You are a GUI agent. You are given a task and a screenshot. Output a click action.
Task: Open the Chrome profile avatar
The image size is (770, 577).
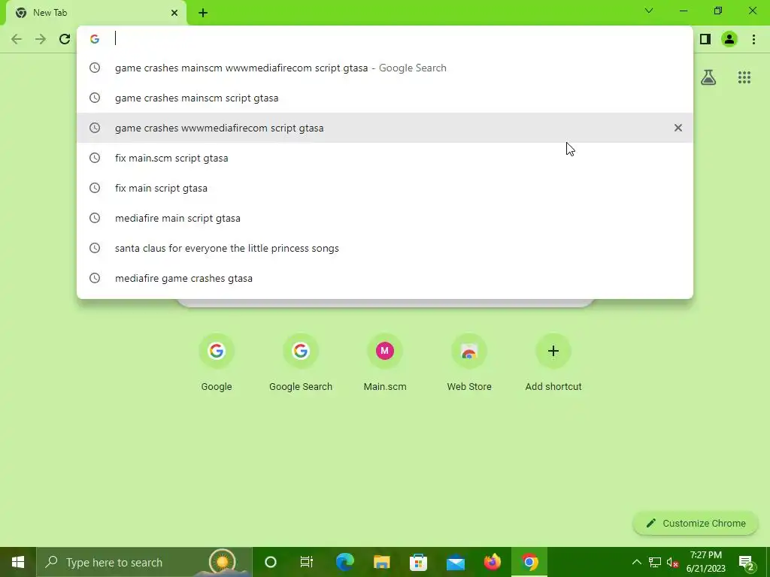(x=729, y=39)
